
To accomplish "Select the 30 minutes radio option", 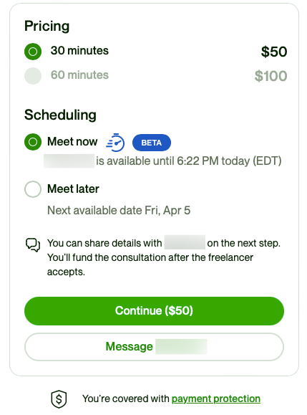I will click(33, 52).
